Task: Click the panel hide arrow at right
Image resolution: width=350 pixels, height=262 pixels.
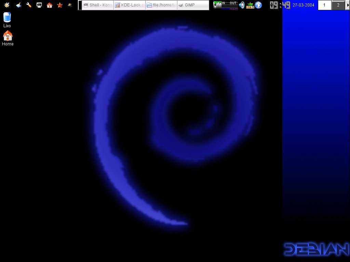Action: coord(348,5)
